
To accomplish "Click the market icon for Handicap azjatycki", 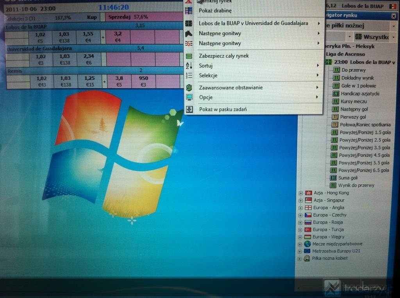I will [336, 94].
